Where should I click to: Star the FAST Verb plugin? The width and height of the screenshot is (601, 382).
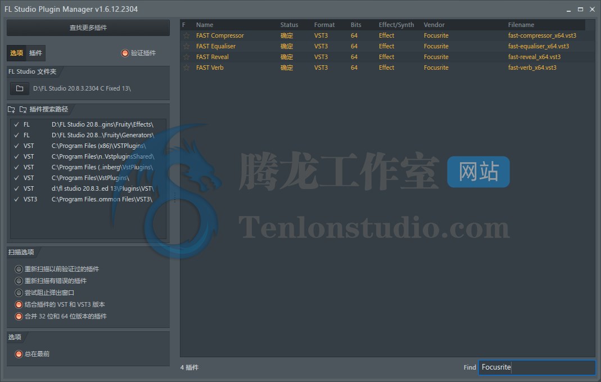(186, 68)
